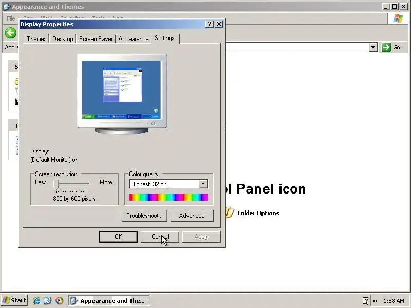Click the More label of resolution slider
Screen dimensions: 411x308
tap(106, 182)
